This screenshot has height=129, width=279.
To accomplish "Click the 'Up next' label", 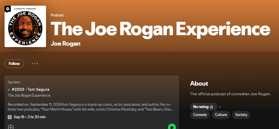I will 14,82.
